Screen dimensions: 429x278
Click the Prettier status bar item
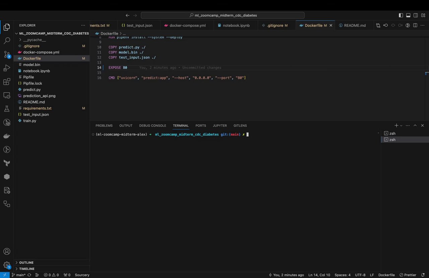408,275
